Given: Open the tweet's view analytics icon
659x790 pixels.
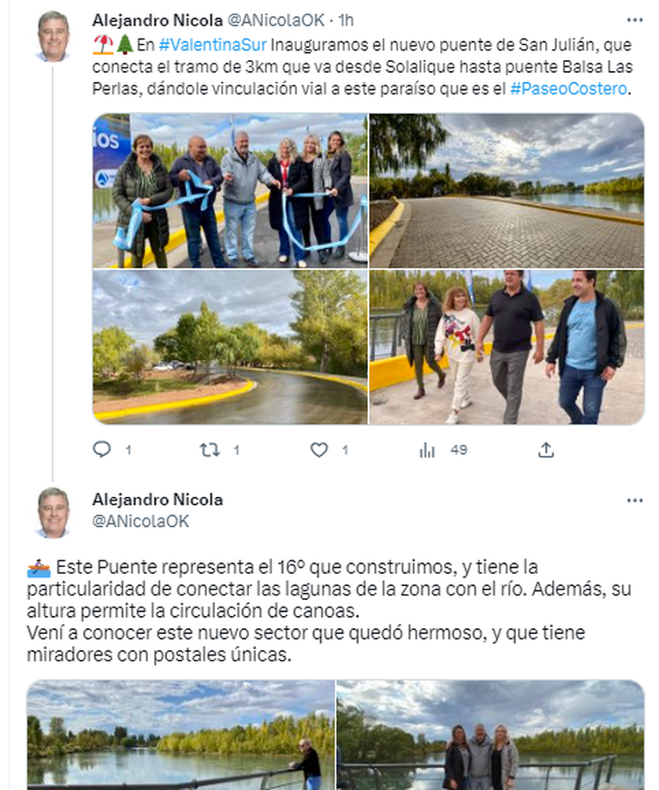Looking at the screenshot, I should click(427, 450).
